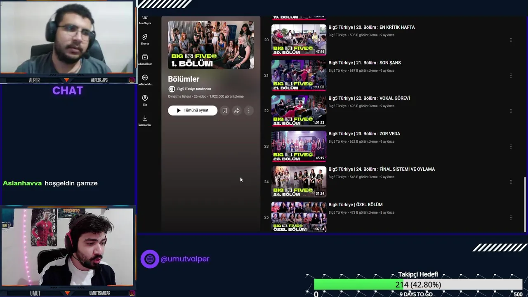
Task: Open the options menu for 24. Bölüm
Action: click(511, 182)
